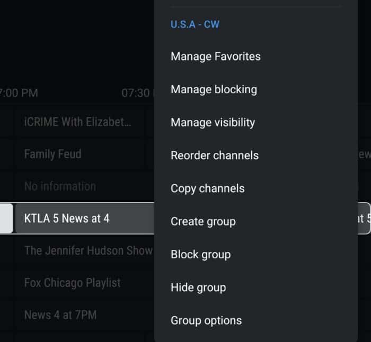Open Manage Favorites from the menu
Image resolution: width=371 pixels, height=342 pixels.
(215, 56)
